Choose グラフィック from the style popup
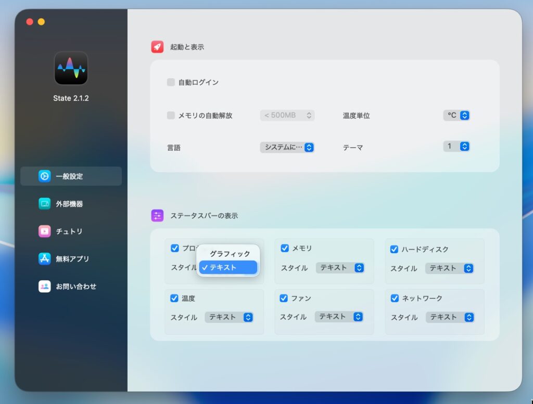533x404 pixels. tap(230, 254)
